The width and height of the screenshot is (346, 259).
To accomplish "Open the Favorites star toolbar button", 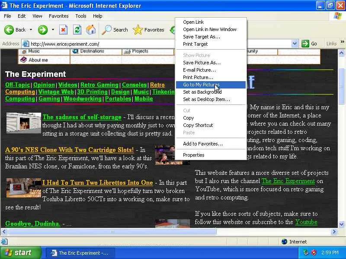I will 148,30.
